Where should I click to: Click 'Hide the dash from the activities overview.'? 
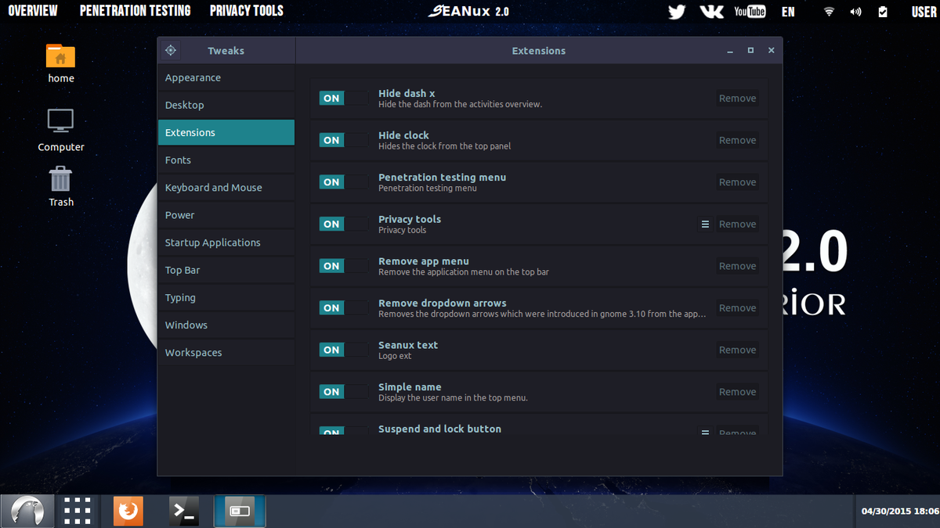460,104
